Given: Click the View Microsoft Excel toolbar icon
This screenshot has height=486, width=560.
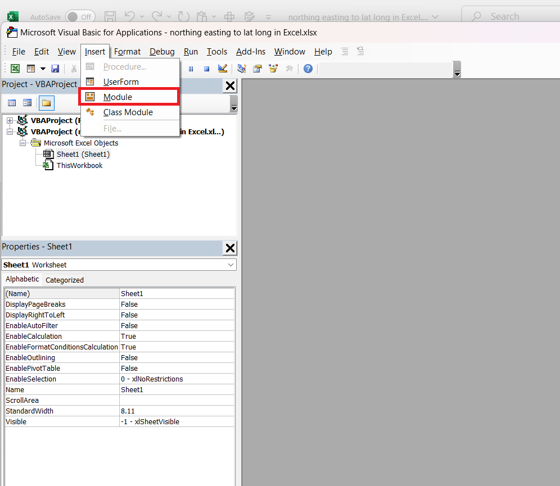Looking at the screenshot, I should tap(15, 69).
